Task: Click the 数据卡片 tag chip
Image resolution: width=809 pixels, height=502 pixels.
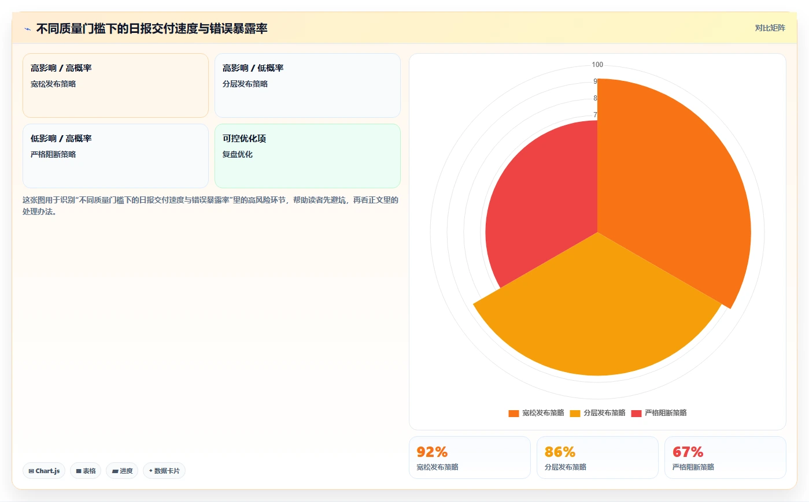Action: (164, 471)
